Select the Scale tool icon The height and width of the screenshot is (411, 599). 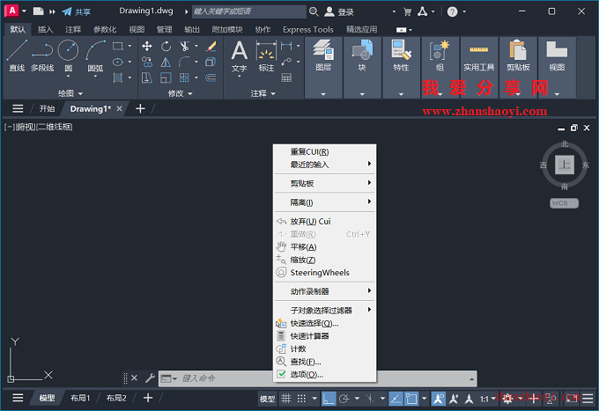tap(166, 77)
